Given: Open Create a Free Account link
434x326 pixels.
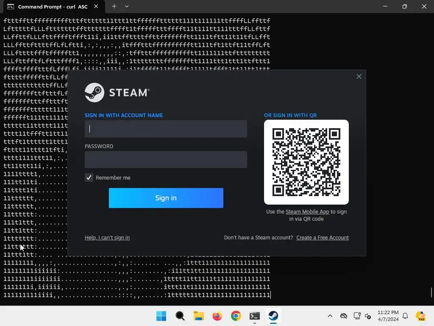Looking at the screenshot, I should (323, 238).
